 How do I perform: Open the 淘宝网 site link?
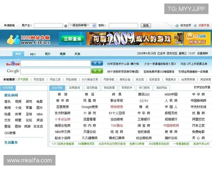[x=144, y=126]
